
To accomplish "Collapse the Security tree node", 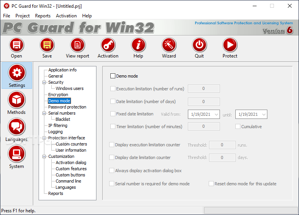I will pyautogui.click(x=44, y=83).
